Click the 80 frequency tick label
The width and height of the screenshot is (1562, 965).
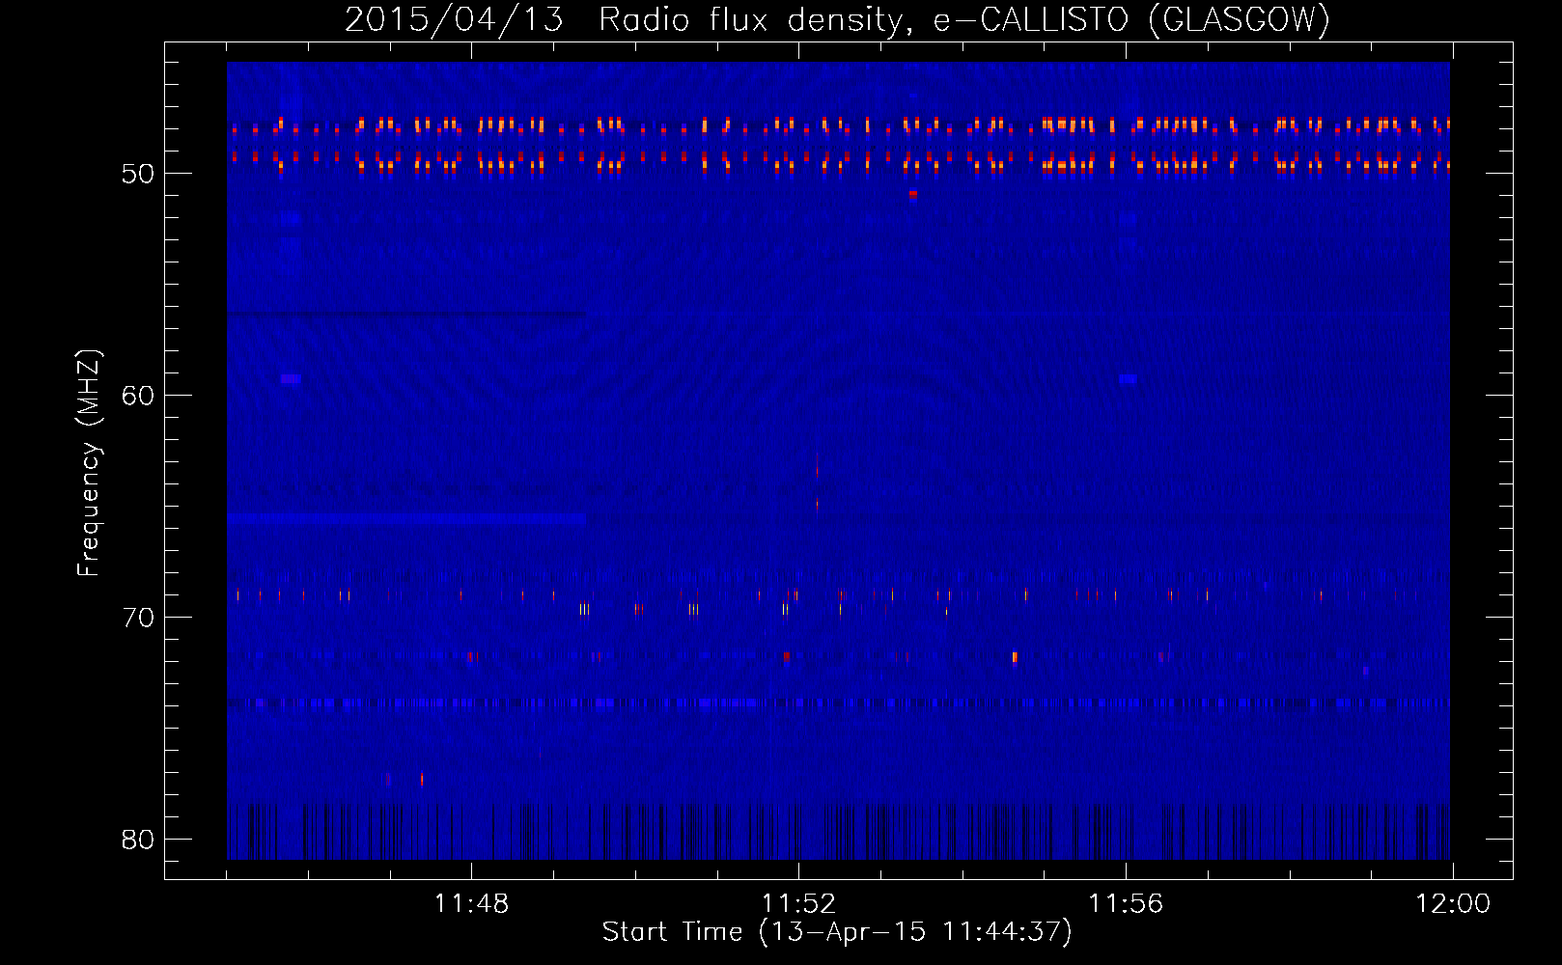click(x=138, y=840)
